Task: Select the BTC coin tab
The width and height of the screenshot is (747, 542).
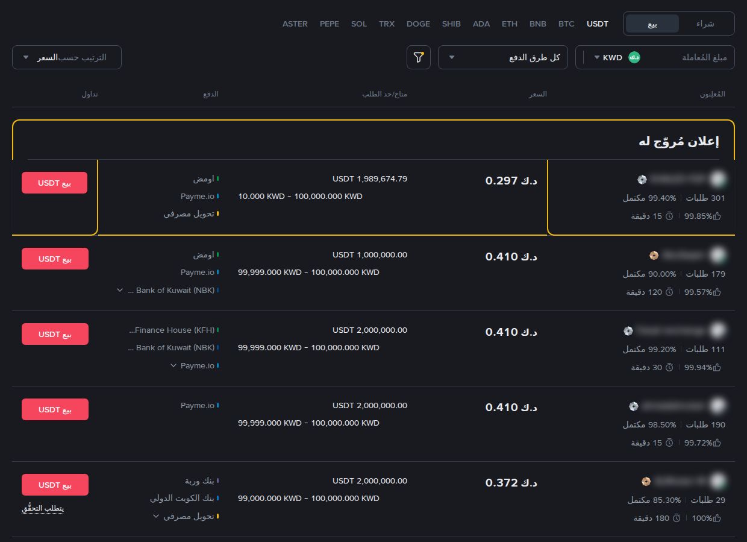Action: (x=566, y=24)
